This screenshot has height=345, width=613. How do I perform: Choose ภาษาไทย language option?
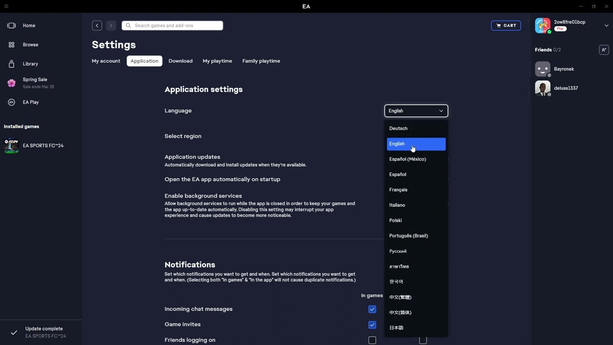(x=416, y=266)
